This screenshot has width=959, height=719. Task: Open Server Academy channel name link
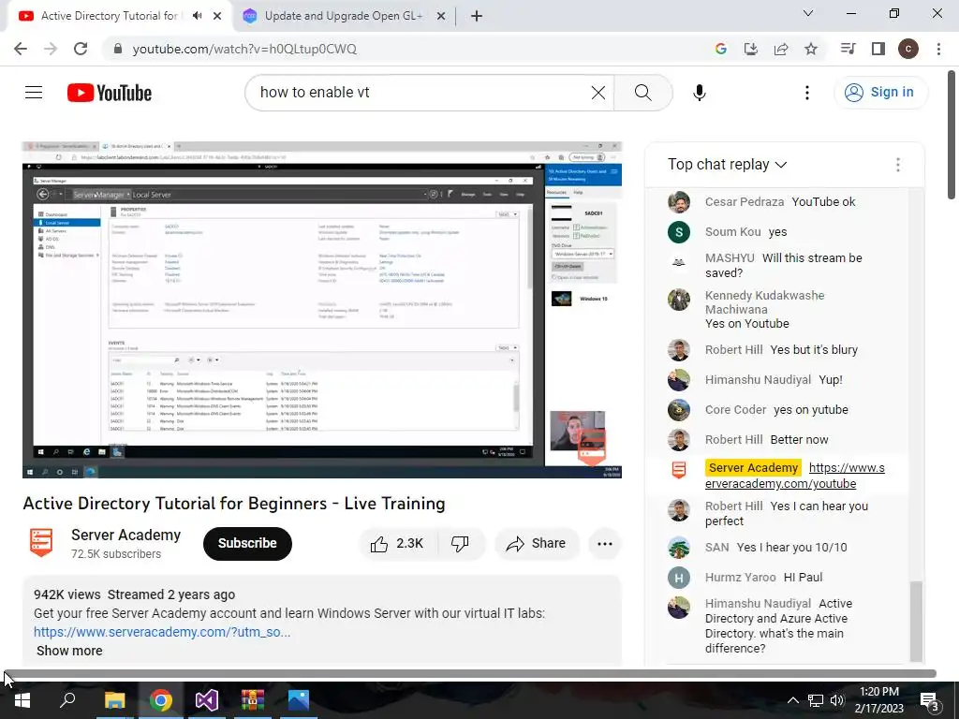click(126, 535)
